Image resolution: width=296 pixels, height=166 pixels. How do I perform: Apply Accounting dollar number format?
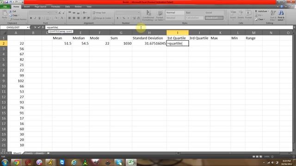(x=117, y=18)
